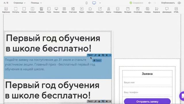Open drop style icon of highlighted text block
The width and height of the screenshot is (184, 104).
tap(99, 55)
